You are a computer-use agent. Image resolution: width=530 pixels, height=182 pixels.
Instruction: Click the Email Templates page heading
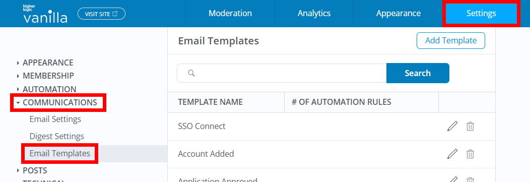[218, 41]
